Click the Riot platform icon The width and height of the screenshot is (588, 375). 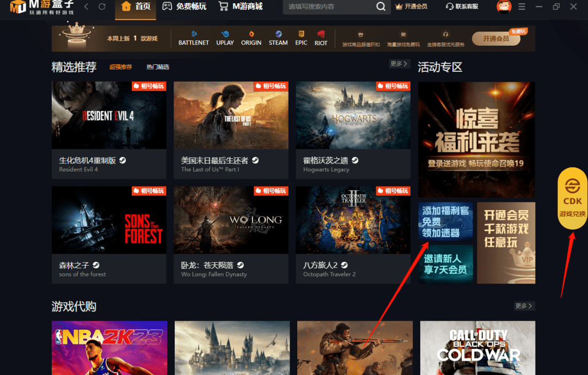[321, 38]
